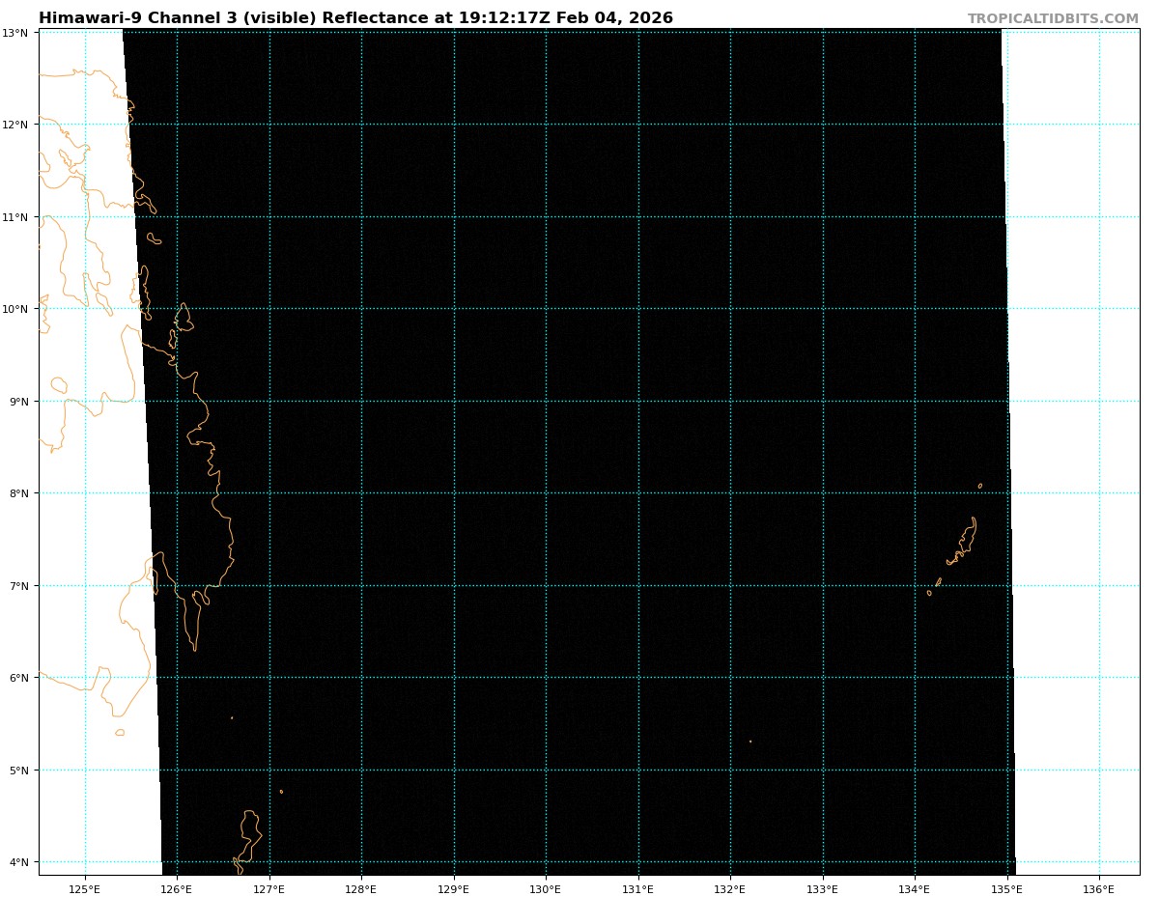Click the 136E longitude axis label
Viewport: 1159px width, 897px height.
point(1098,888)
